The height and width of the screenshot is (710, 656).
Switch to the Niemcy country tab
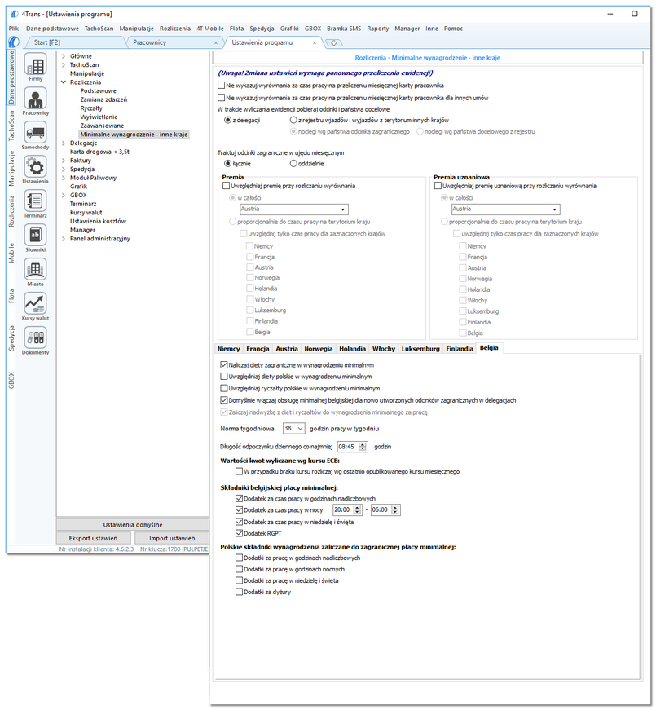(229, 349)
